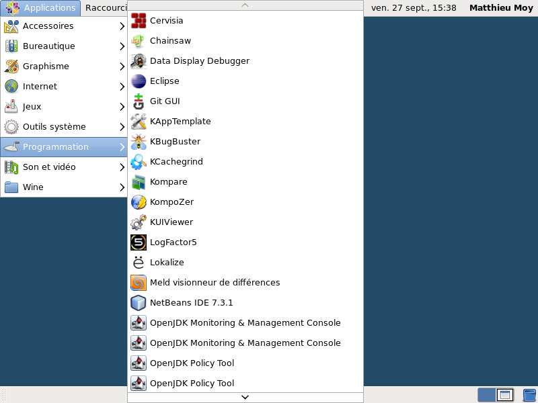Click the Jeux joystick icon
Image resolution: width=538 pixels, height=403 pixels.
[11, 107]
